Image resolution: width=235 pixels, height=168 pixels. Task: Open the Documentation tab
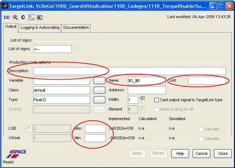(x=76, y=28)
